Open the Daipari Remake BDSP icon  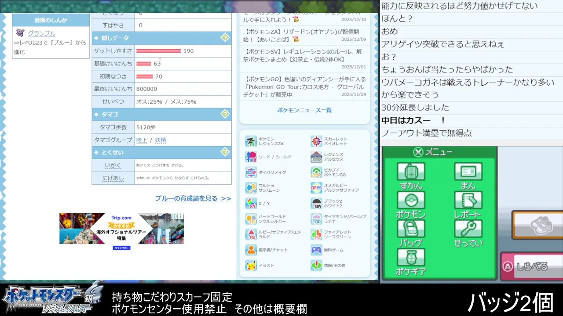[x=251, y=172]
